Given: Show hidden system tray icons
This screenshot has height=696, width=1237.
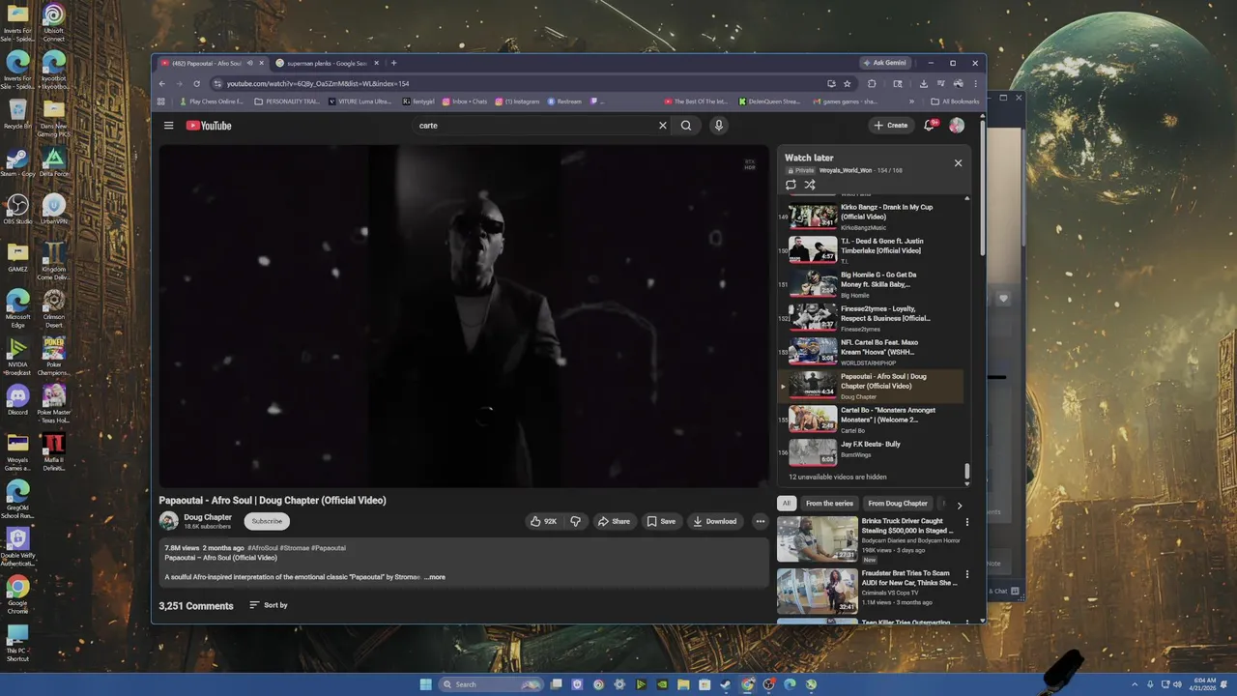Looking at the screenshot, I should pyautogui.click(x=1136, y=684).
